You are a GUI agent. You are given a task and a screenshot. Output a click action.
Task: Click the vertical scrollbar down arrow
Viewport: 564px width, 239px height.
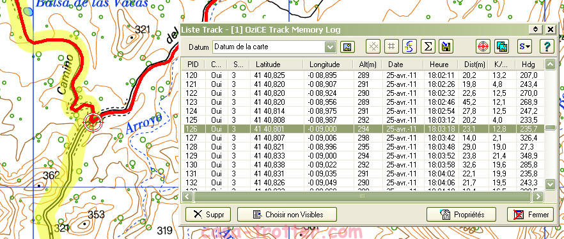(x=551, y=185)
